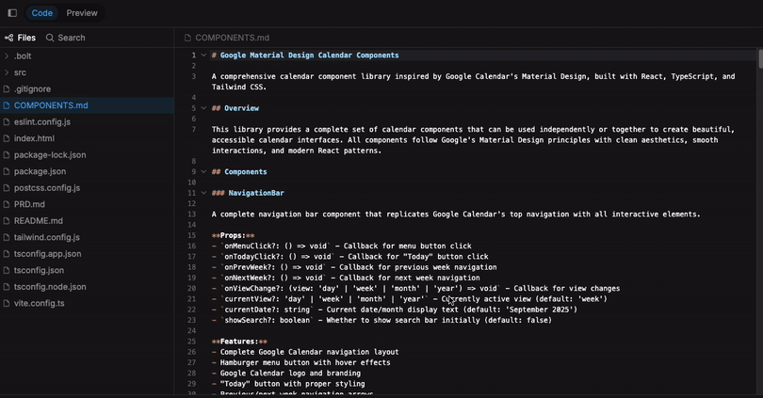Open index.html file
Viewport: 763px width, 398px height.
point(34,138)
